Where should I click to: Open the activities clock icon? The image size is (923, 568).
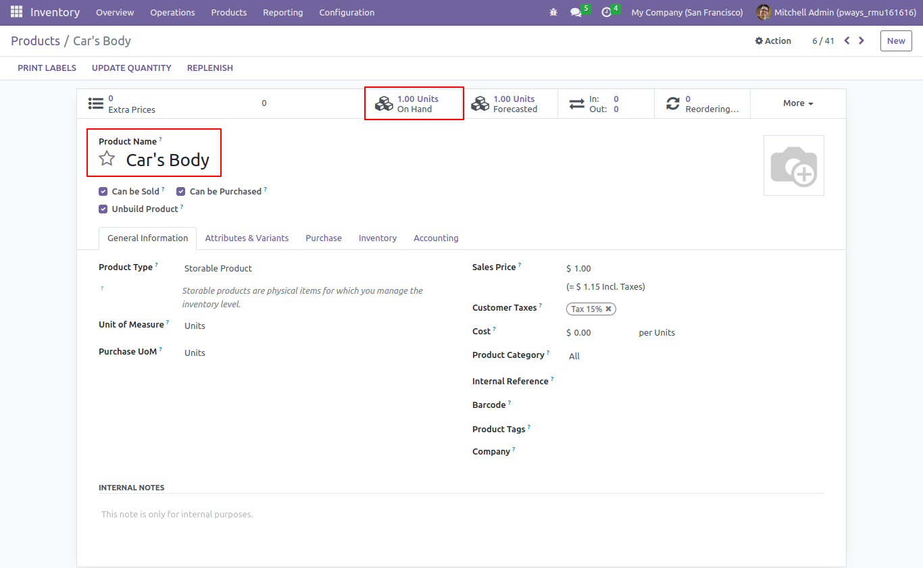click(x=606, y=12)
